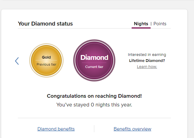
Task: Click the bold 'Lifetime Diamond?' text
Action: [147, 60]
